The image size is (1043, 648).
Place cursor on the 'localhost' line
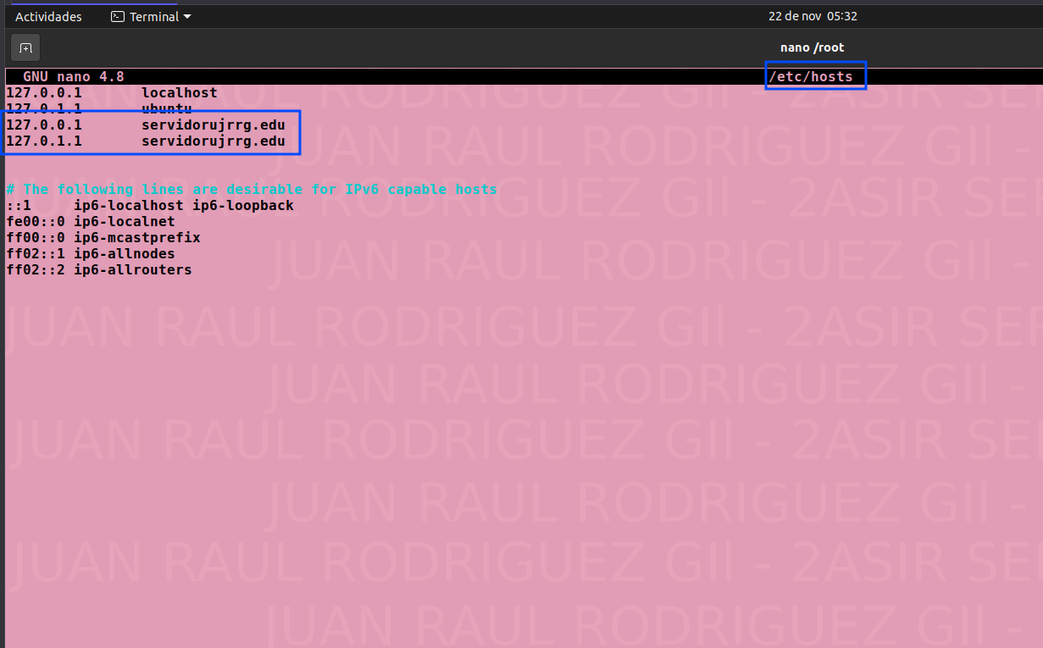pos(112,92)
